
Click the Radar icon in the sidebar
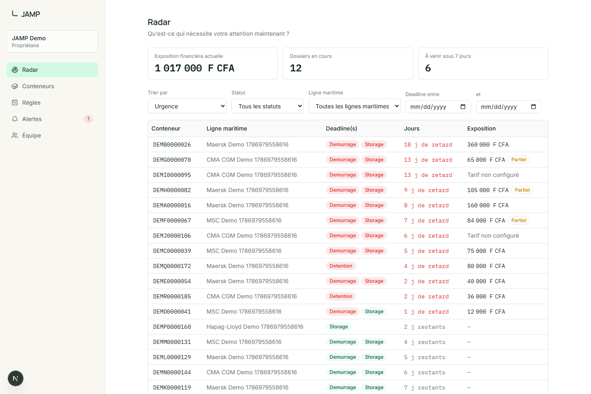[x=15, y=70]
